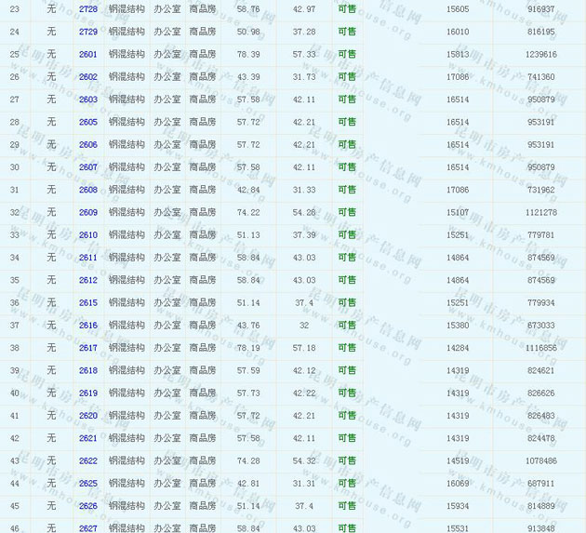Click the 2605 room link

coord(88,122)
